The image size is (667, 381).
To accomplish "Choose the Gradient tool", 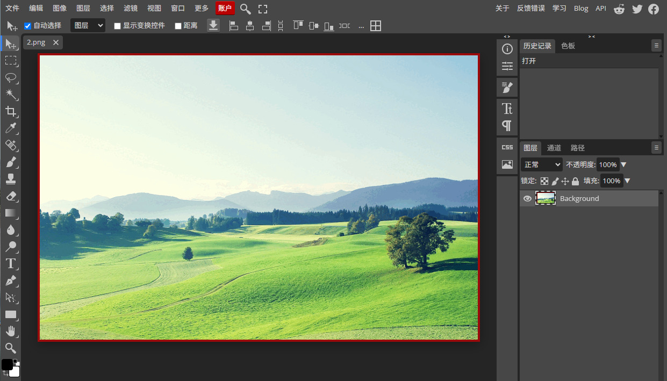I will pos(11,213).
